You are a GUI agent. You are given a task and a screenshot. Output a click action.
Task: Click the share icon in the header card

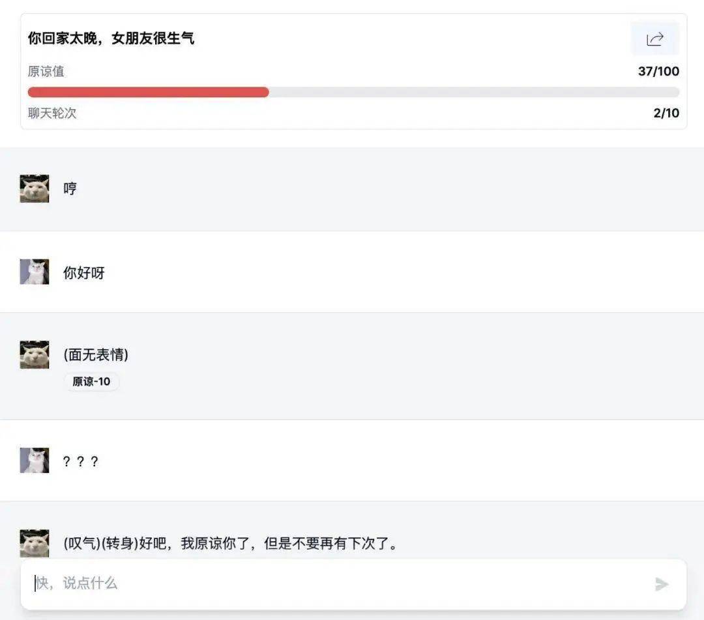(x=654, y=39)
